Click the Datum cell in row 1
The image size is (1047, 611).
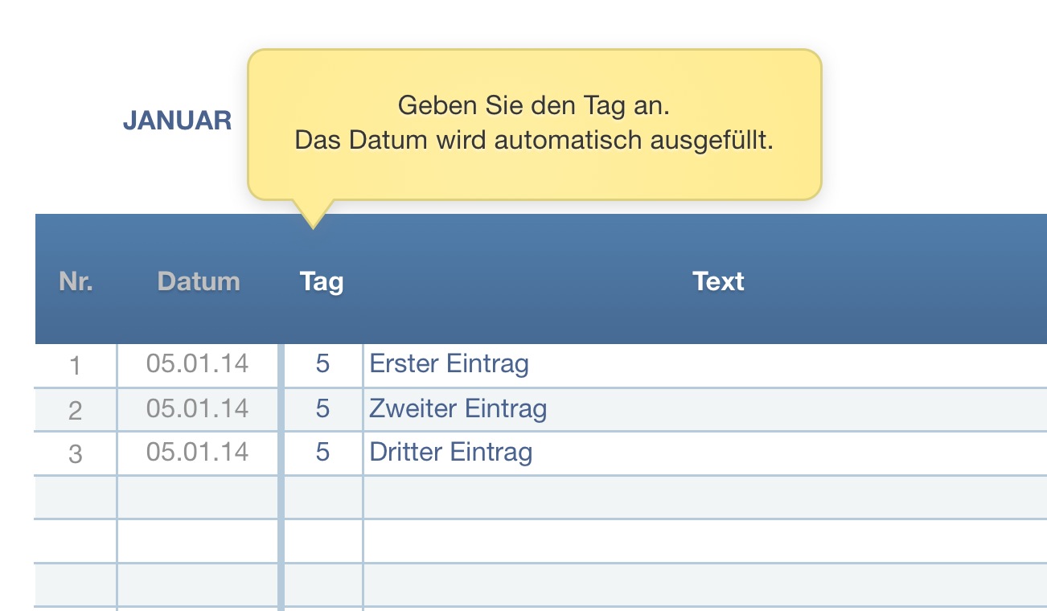[197, 364]
